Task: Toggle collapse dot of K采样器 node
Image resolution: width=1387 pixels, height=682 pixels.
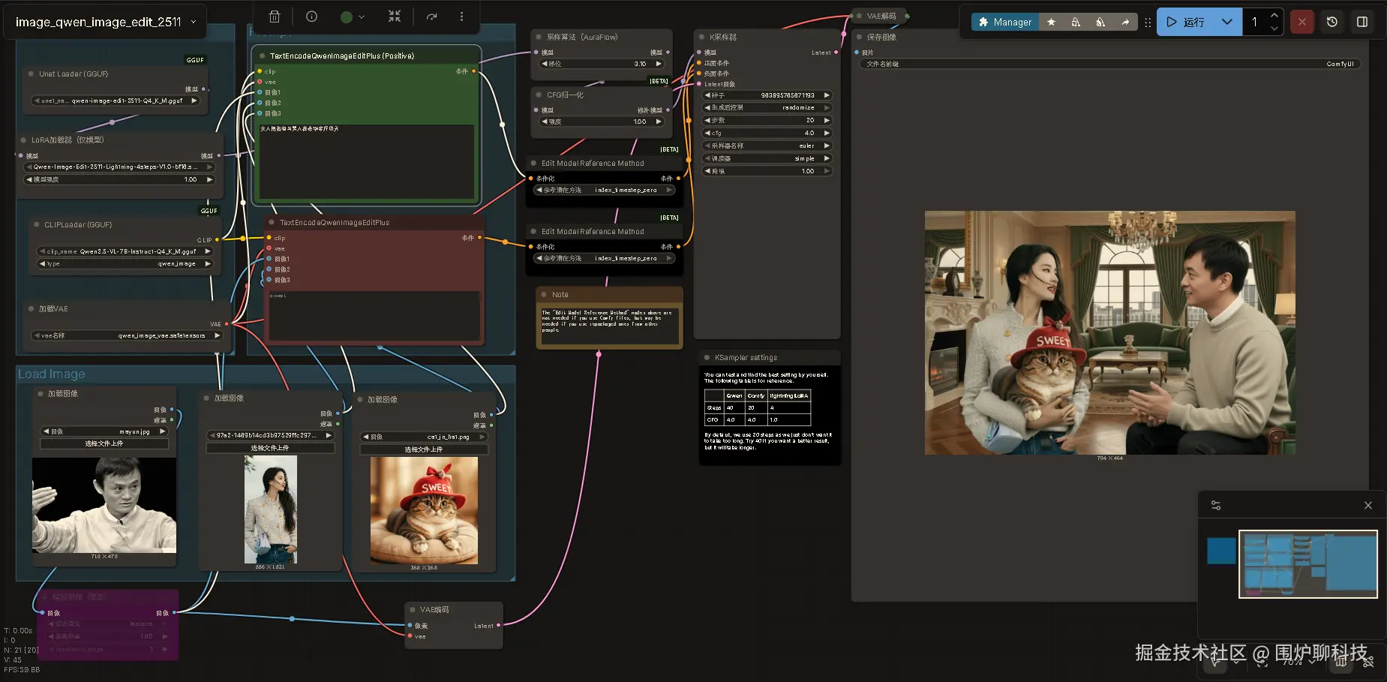Action: (701, 37)
